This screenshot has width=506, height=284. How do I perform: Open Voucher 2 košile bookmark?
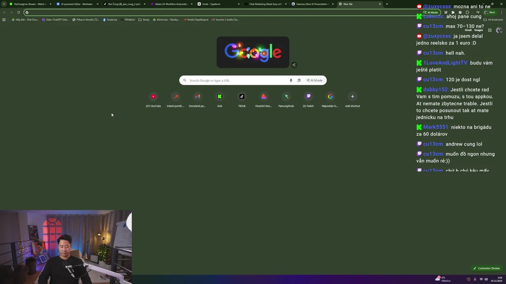pos(225,19)
